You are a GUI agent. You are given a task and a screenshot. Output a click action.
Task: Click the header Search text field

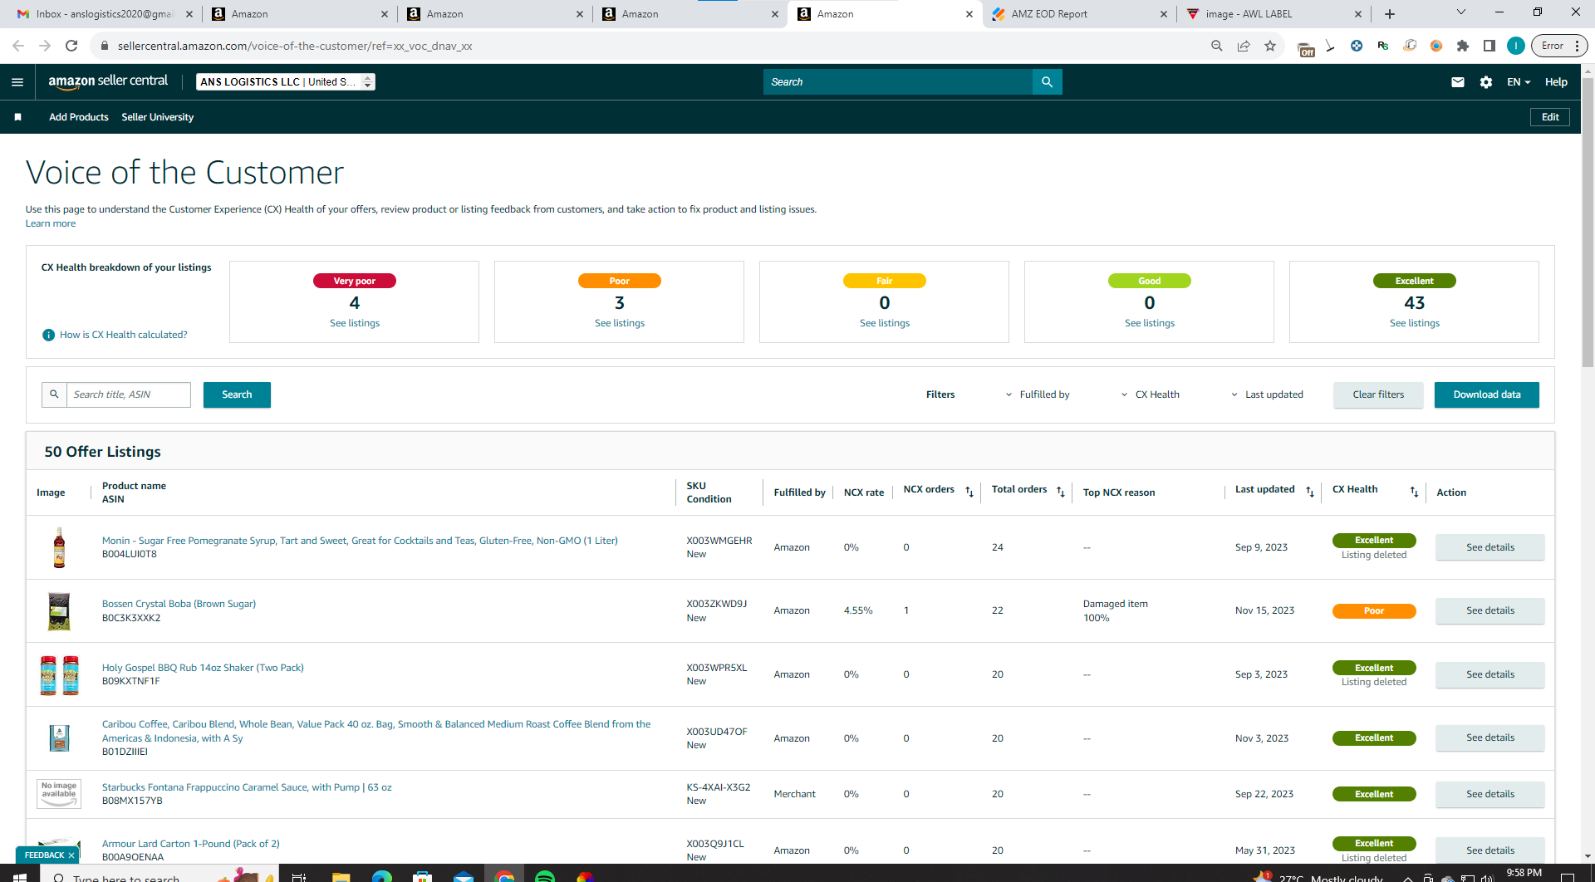(898, 82)
